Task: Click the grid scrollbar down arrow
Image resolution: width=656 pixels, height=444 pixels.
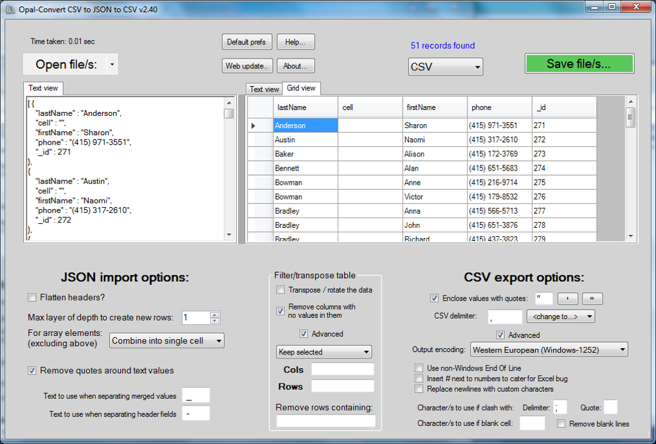Action: tap(631, 236)
